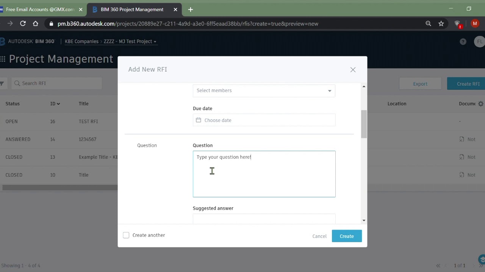
Task: Open BIM 360 user FL avatar
Action: (x=479, y=42)
